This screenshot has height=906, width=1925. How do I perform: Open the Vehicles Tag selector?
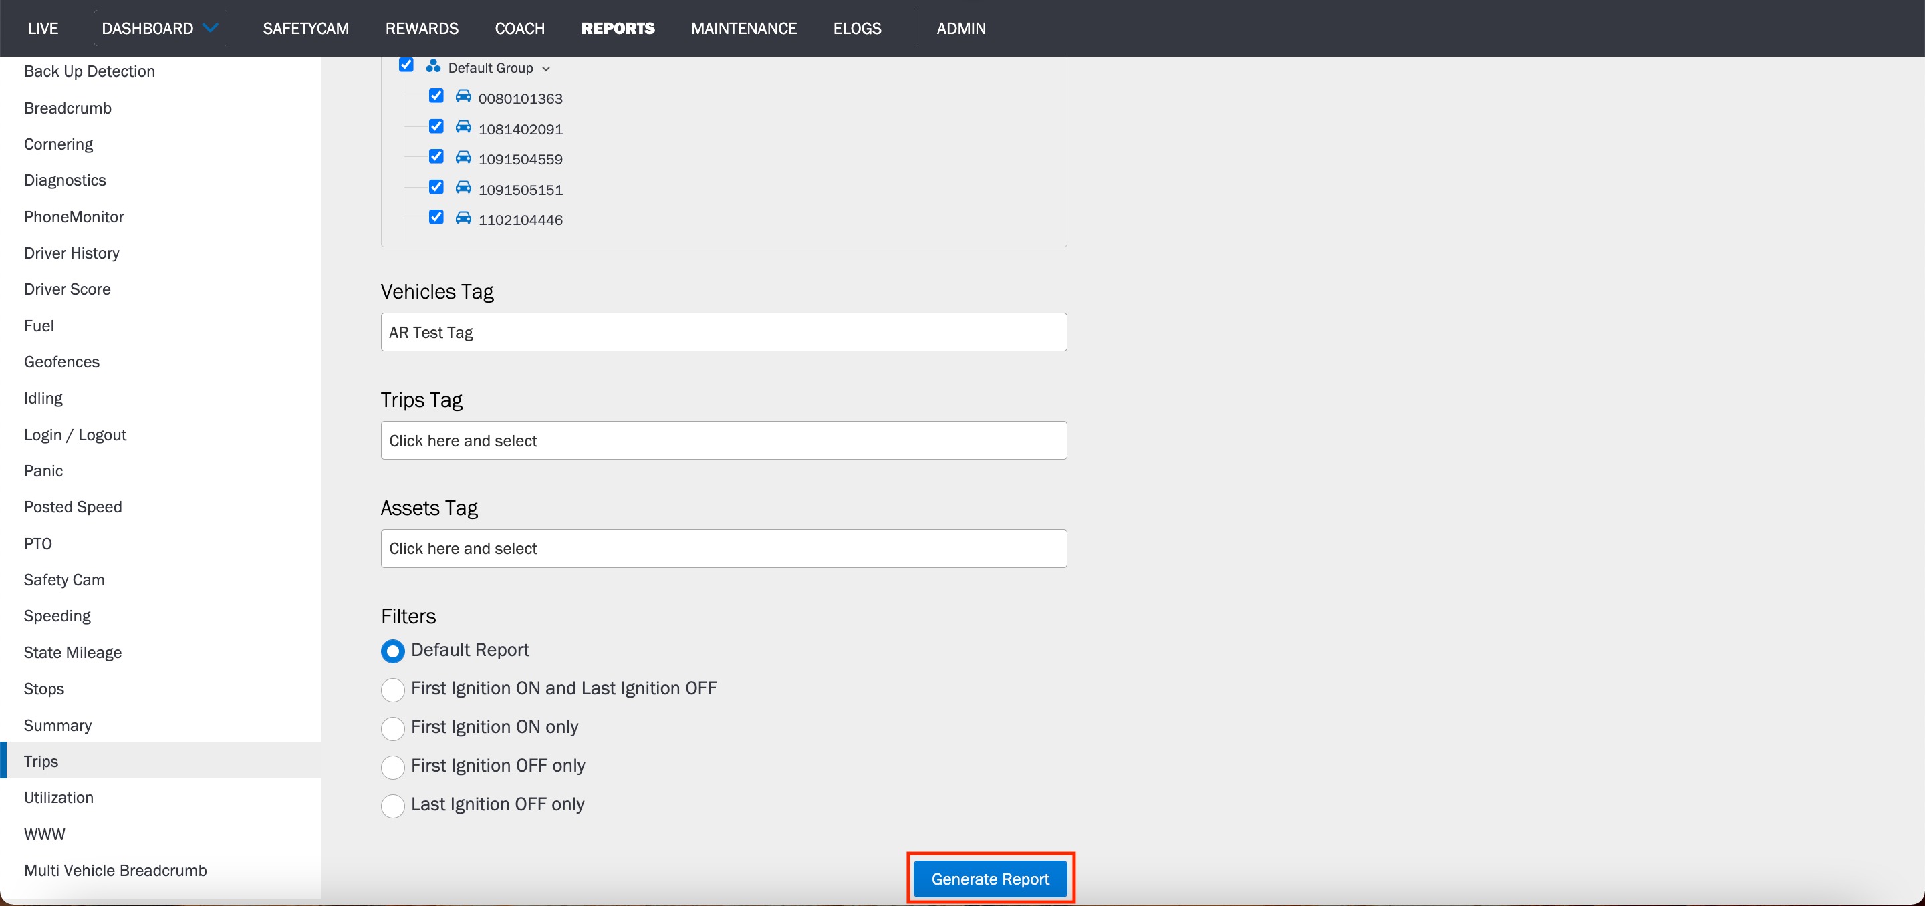pyautogui.click(x=723, y=332)
